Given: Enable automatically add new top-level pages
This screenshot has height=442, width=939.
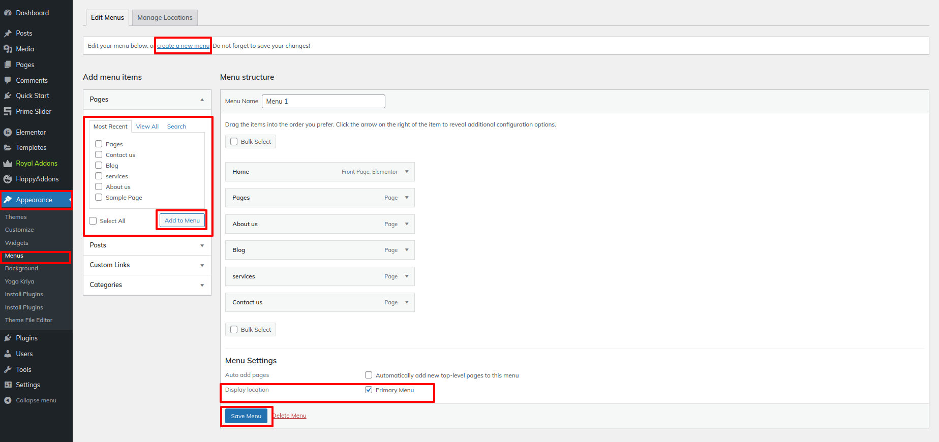Looking at the screenshot, I should tap(369, 375).
